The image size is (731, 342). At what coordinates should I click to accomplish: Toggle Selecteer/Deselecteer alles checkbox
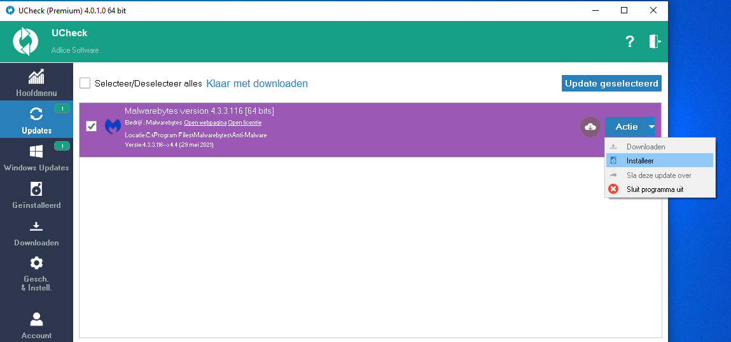[85, 83]
